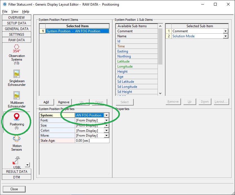Click the Stale Age value field
The height and width of the screenshot is (195, 235).
(x=92, y=141)
